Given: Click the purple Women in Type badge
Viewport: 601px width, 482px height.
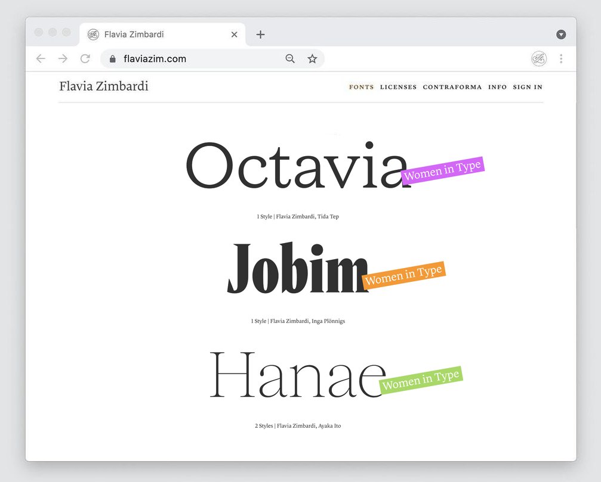Looking at the screenshot, I should point(443,172).
